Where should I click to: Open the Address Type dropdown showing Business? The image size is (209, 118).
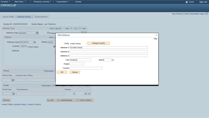(28, 33)
